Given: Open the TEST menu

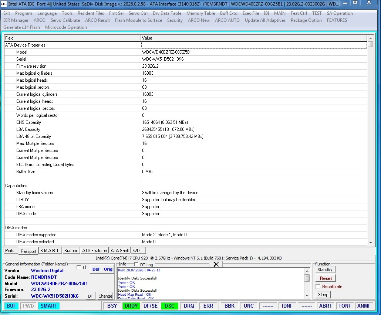Looking at the screenshot, I should (x=317, y=13).
